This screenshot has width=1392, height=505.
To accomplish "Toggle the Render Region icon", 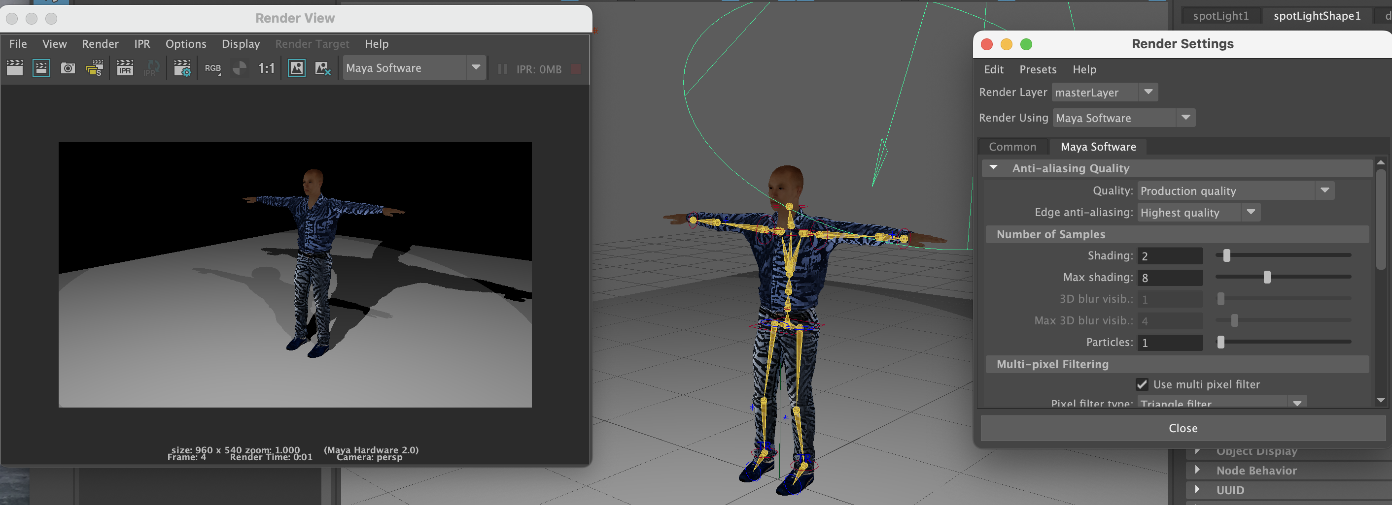I will (41, 68).
